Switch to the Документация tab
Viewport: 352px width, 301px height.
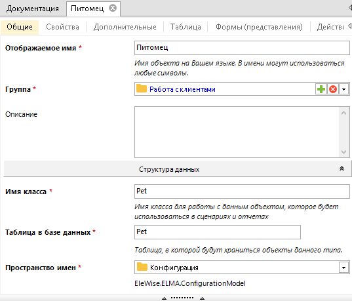(33, 9)
